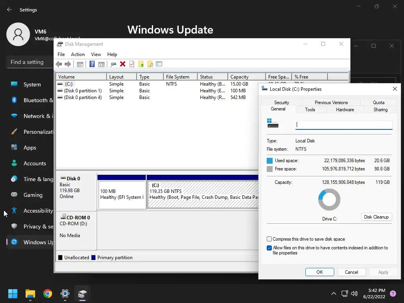Image resolution: width=404 pixels, height=303 pixels.
Task: Open View menu in Disk Management
Action: point(96,54)
